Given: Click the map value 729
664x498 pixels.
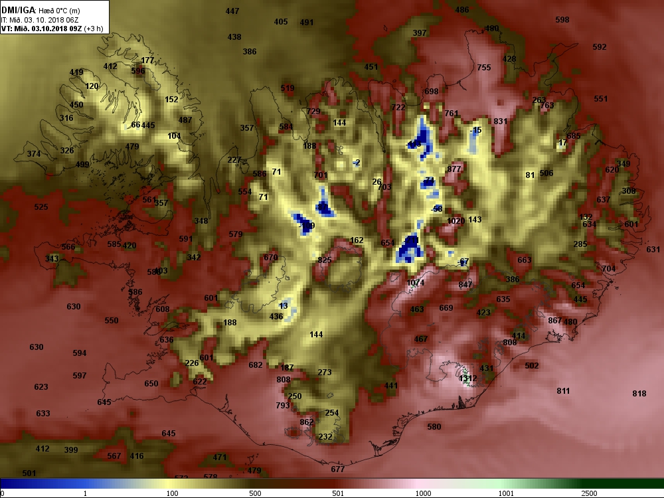Looking at the screenshot, I should click(313, 111).
